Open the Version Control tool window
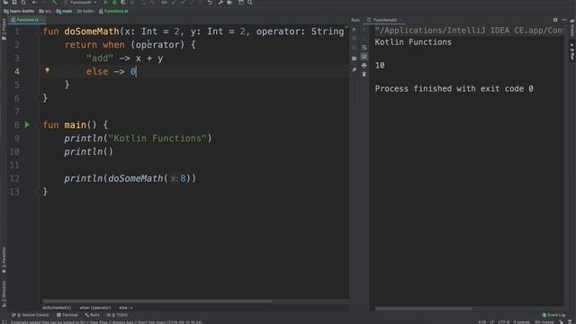The image size is (576, 324). coord(31,315)
